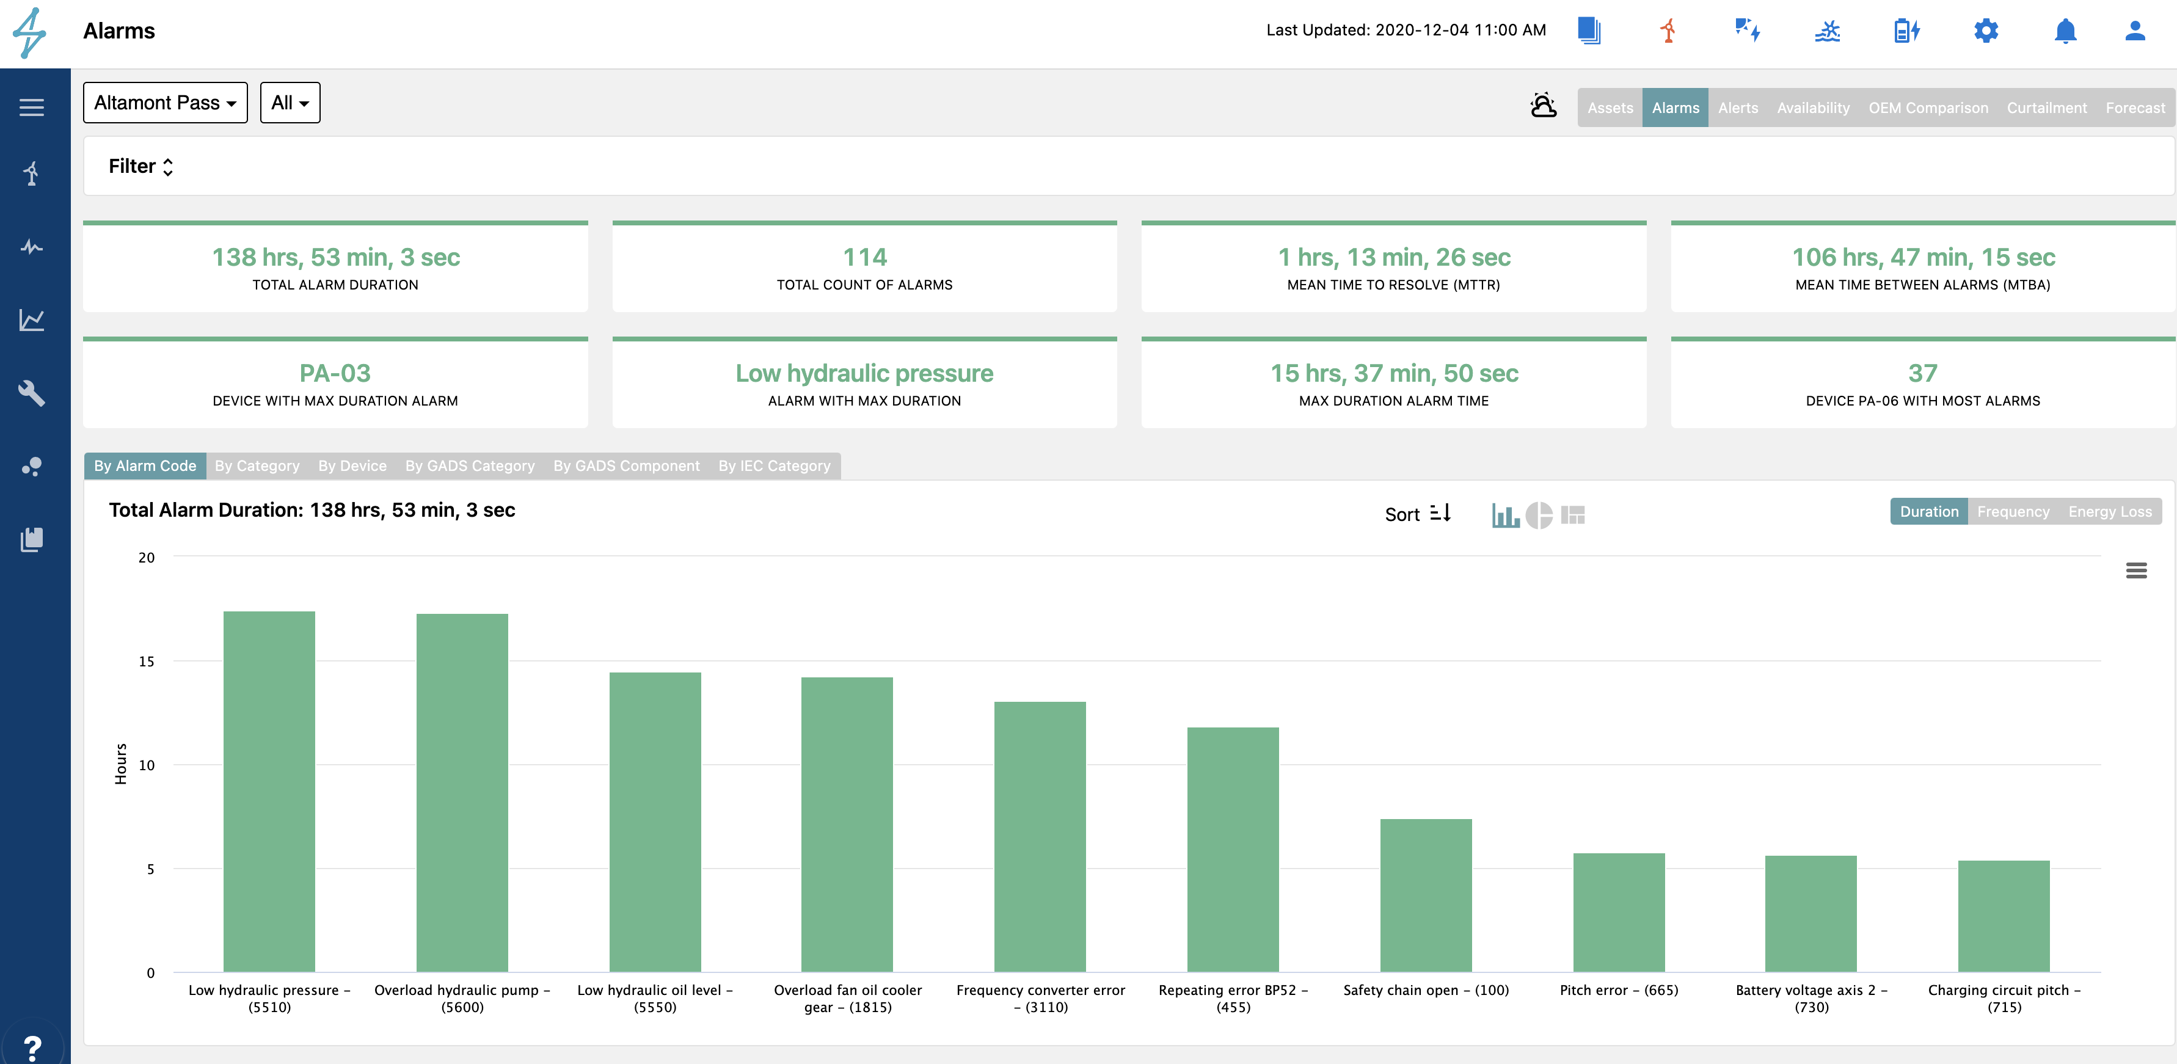Open the notifications bell
This screenshot has height=1064, width=2177.
pos(2065,31)
